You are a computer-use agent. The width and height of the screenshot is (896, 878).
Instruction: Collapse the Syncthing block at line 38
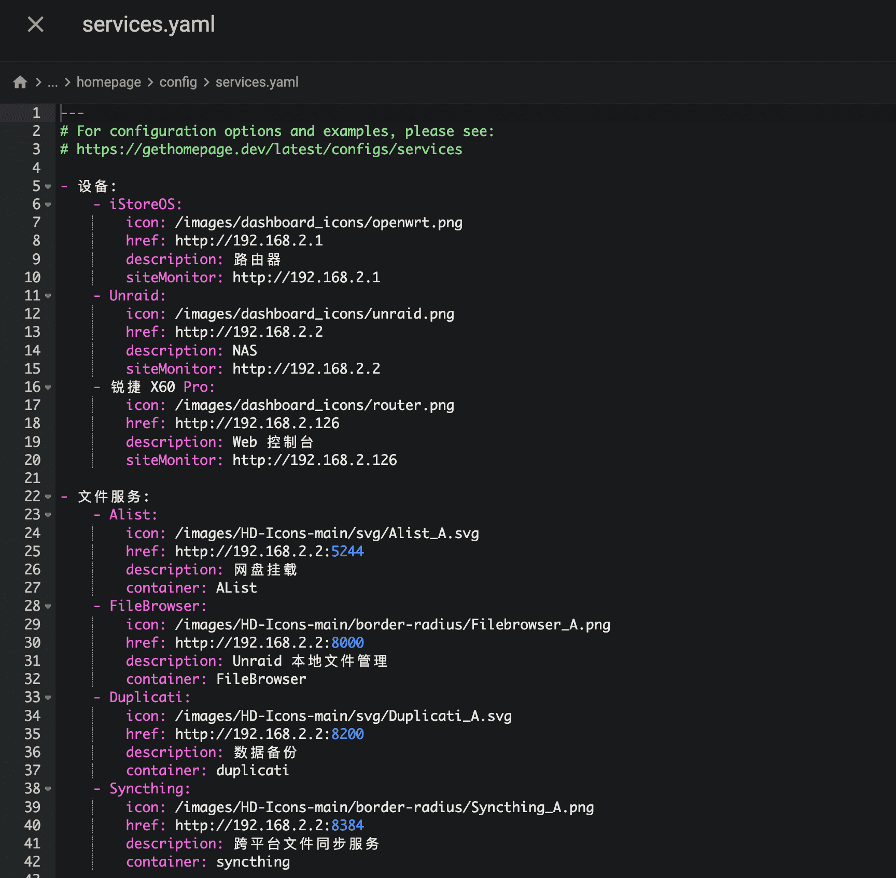(48, 789)
